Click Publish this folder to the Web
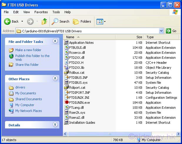The height and width of the screenshot is (144, 182). click(x=32, y=58)
